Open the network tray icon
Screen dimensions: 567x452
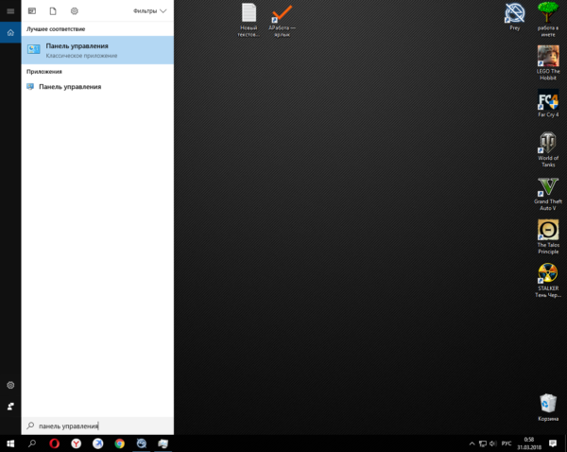(483, 443)
